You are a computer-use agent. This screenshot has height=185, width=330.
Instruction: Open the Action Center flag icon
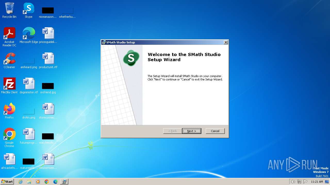tap(306, 182)
